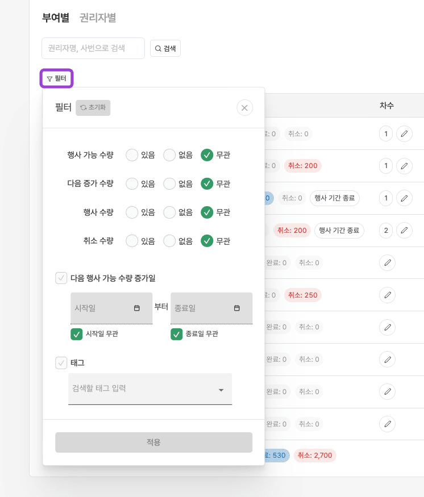Close the 필터 panel with the X icon

pos(244,107)
